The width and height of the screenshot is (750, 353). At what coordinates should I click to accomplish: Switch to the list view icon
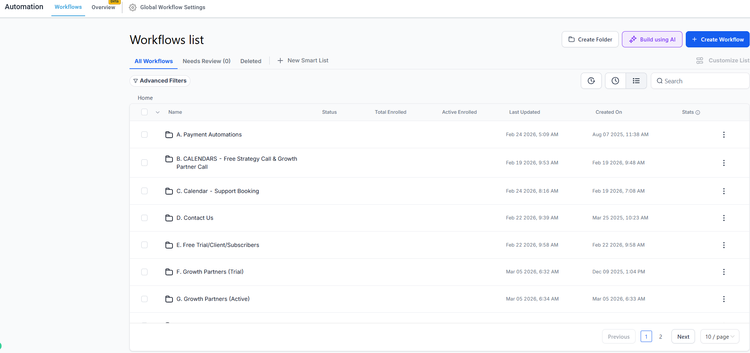click(636, 81)
